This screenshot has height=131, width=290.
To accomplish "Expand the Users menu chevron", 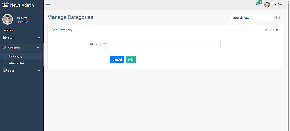I will (39, 38).
